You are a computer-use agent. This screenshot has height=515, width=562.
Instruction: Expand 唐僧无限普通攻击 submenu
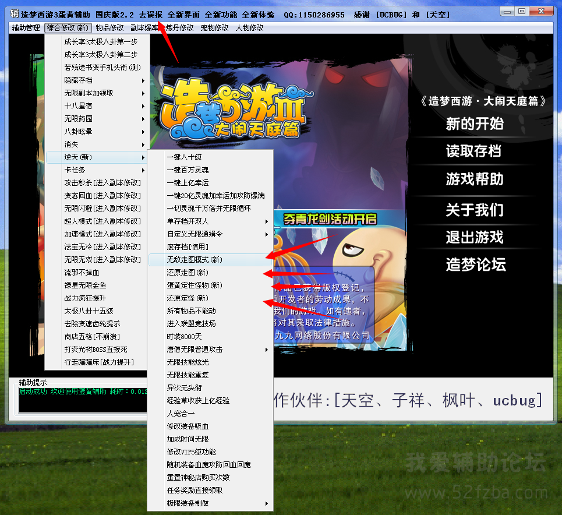point(210,350)
